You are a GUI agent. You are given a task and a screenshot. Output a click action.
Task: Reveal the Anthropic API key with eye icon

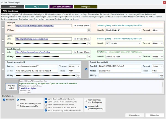(x=89, y=30)
